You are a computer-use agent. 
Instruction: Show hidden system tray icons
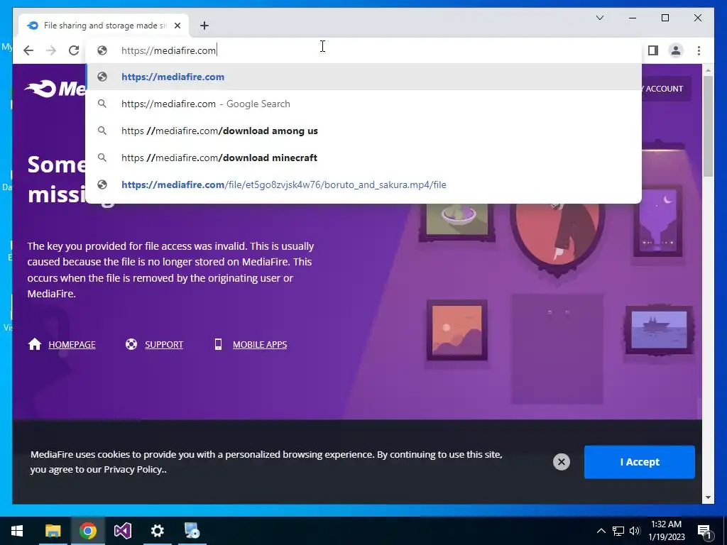tap(601, 531)
